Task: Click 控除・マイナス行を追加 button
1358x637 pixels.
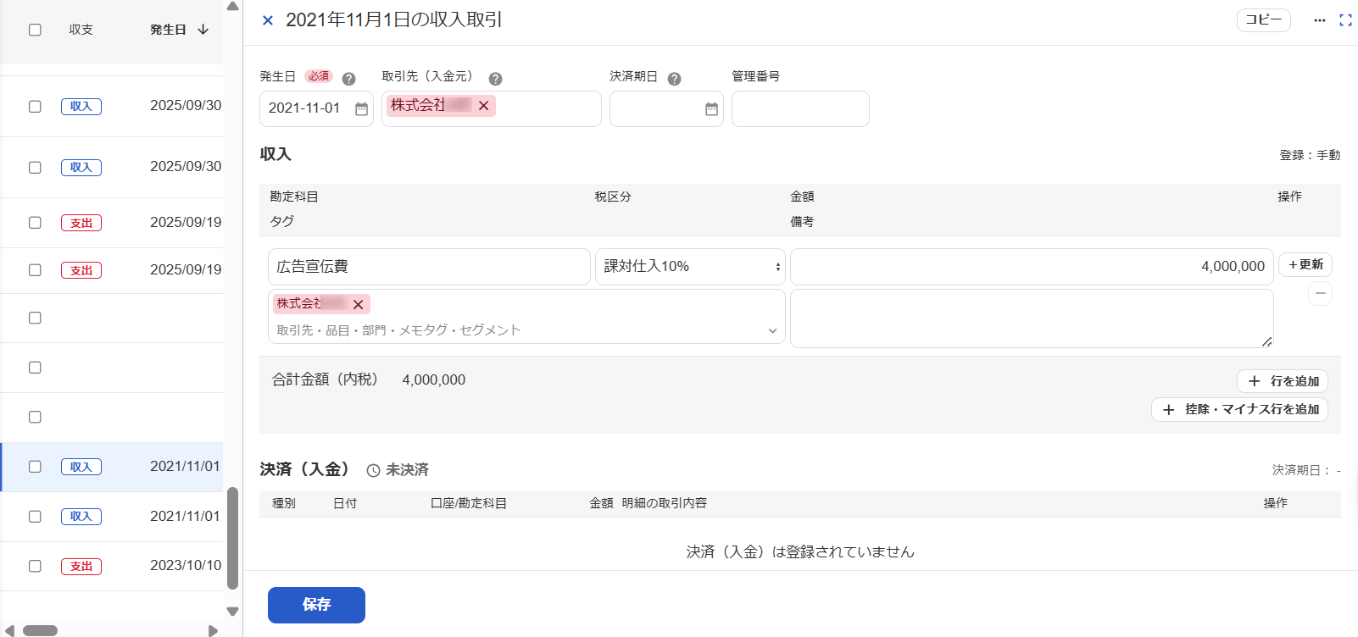Action: [x=1239, y=409]
